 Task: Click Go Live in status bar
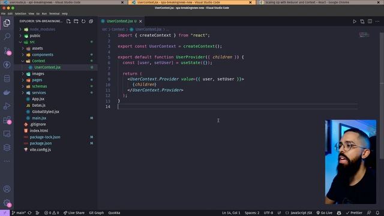click(x=324, y=213)
